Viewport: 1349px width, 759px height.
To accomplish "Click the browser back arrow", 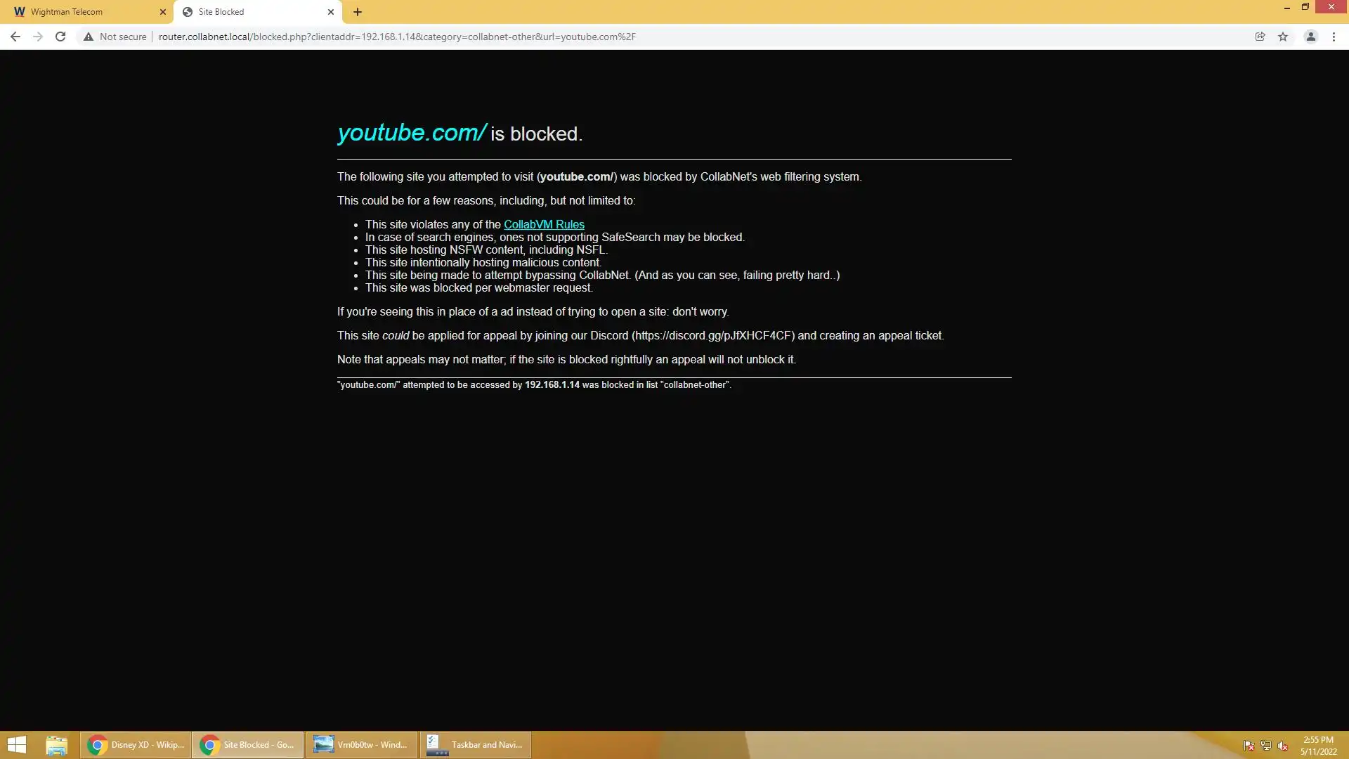I will pyautogui.click(x=15, y=37).
